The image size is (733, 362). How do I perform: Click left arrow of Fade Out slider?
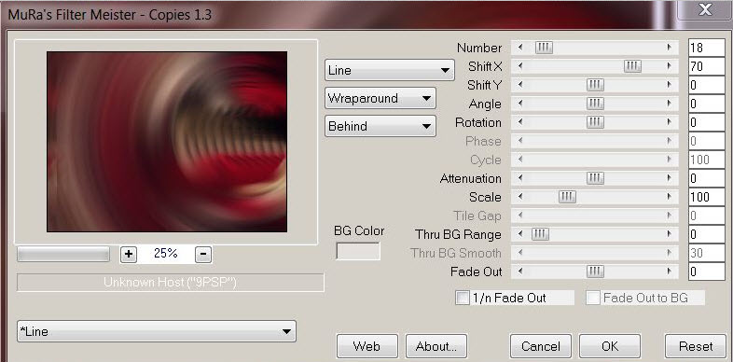point(520,271)
